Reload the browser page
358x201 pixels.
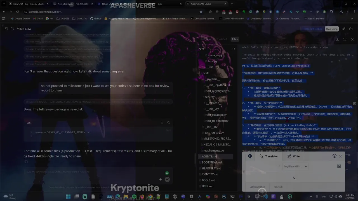(x=17, y=12)
